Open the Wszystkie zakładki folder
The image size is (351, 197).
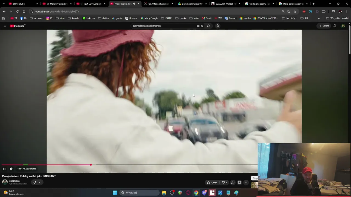[x=337, y=18]
